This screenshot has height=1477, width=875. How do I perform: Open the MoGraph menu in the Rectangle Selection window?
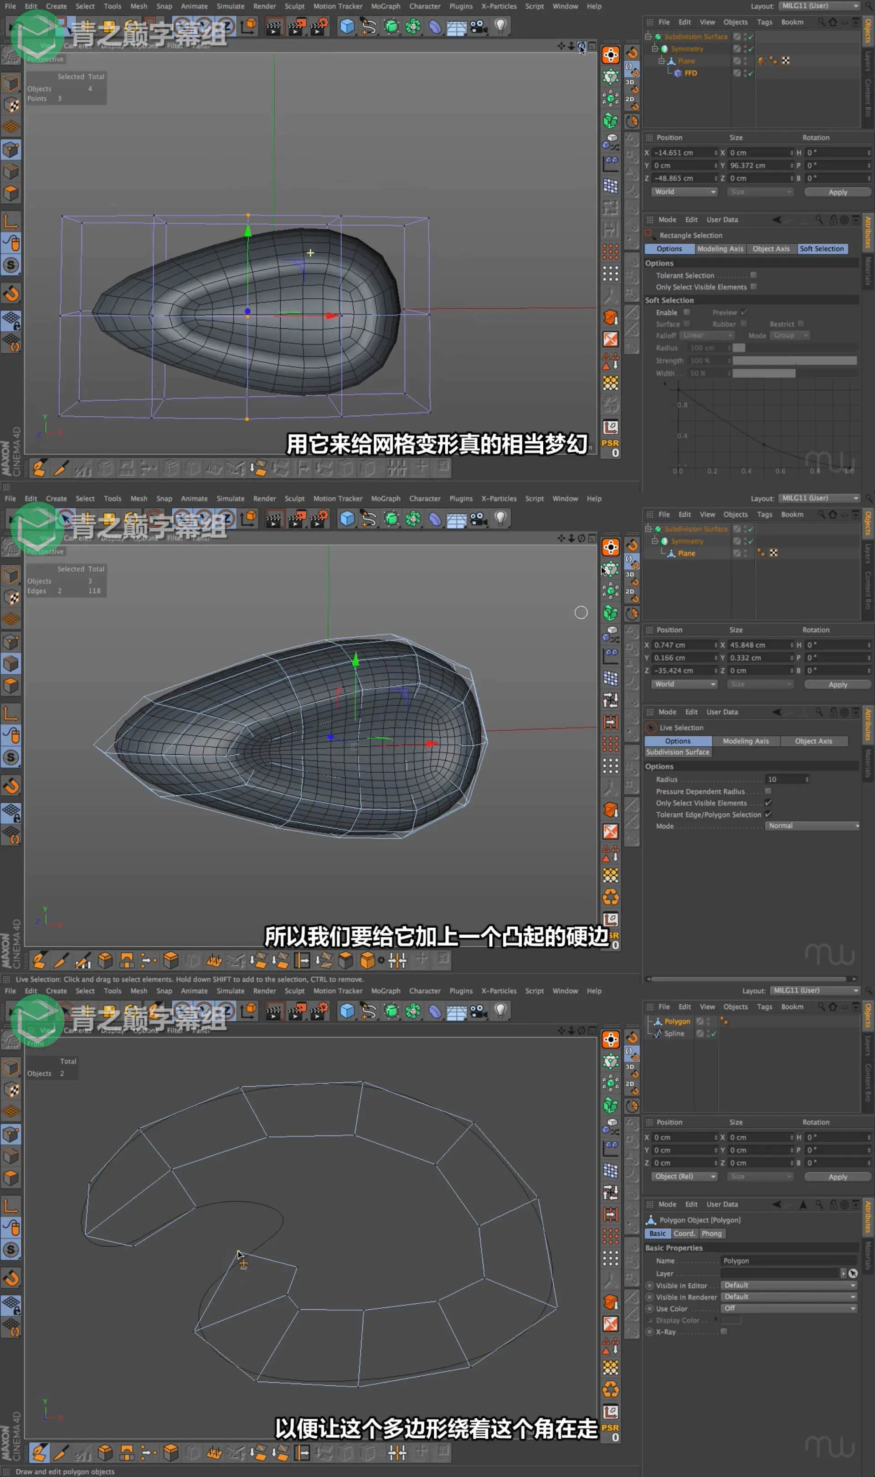386,6
